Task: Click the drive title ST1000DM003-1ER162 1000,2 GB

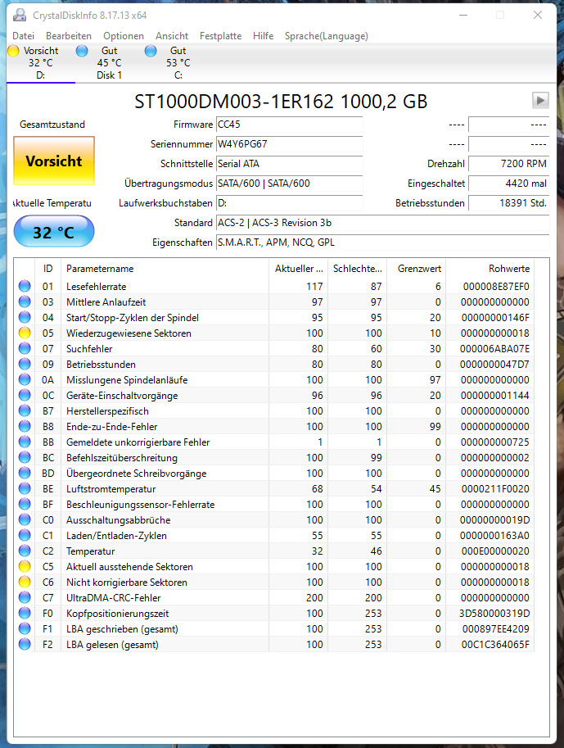Action: click(281, 101)
